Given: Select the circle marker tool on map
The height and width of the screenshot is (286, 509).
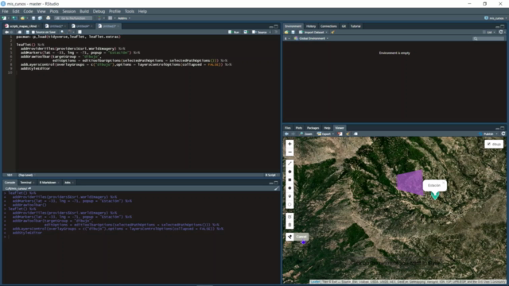Looking at the screenshot, I should (x=289, y=204).
